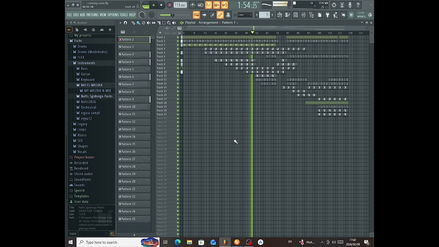Open the content library shop cart icon
The width and height of the screenshot is (439, 247).
[x=351, y=15]
